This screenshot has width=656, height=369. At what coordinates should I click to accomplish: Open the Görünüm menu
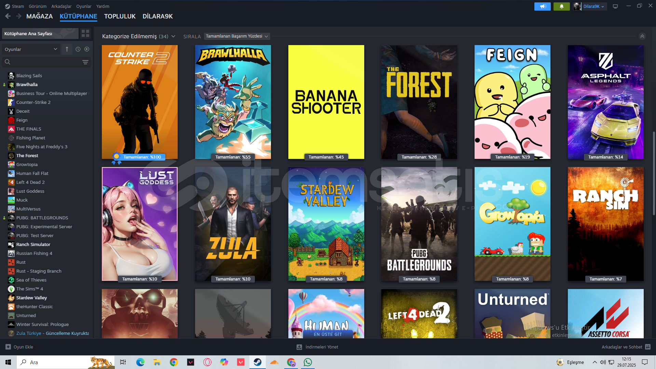[x=38, y=6]
